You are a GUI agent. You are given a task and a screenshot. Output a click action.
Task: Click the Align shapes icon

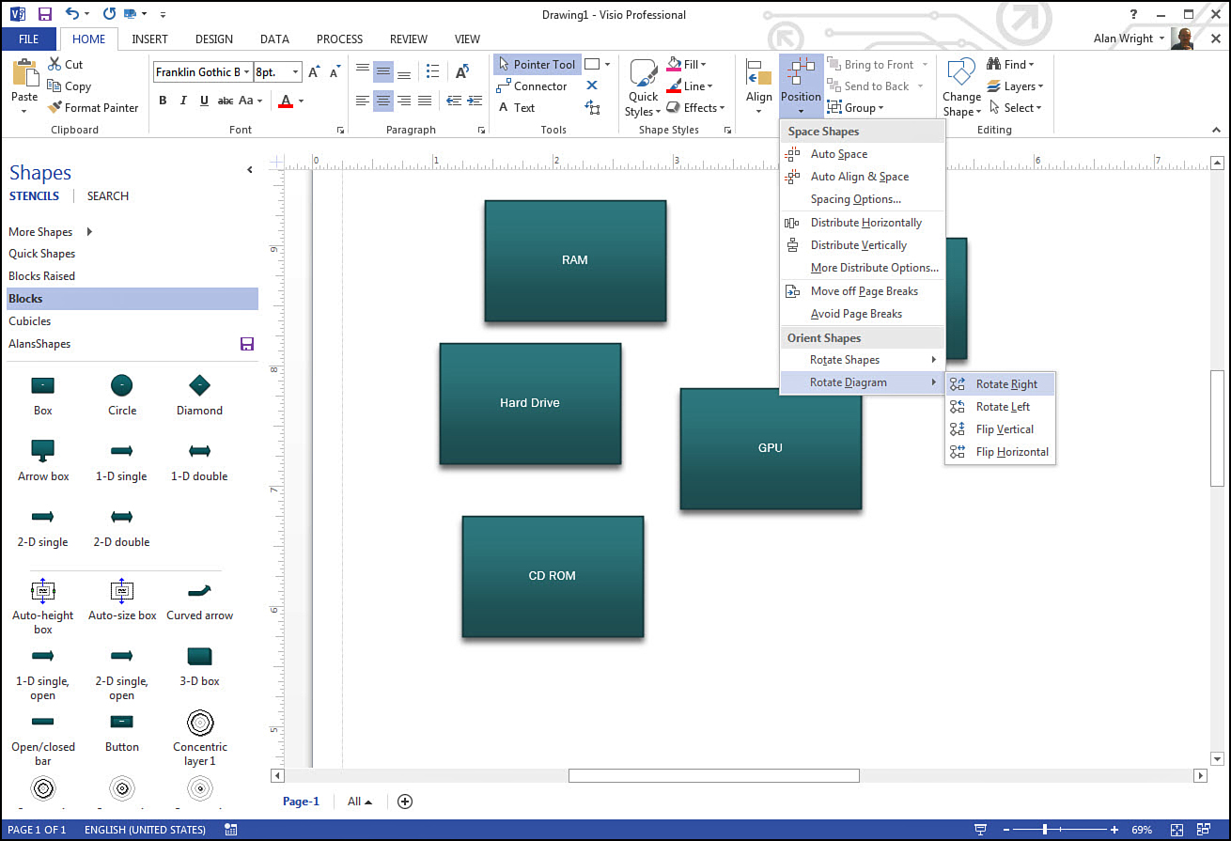tap(758, 74)
